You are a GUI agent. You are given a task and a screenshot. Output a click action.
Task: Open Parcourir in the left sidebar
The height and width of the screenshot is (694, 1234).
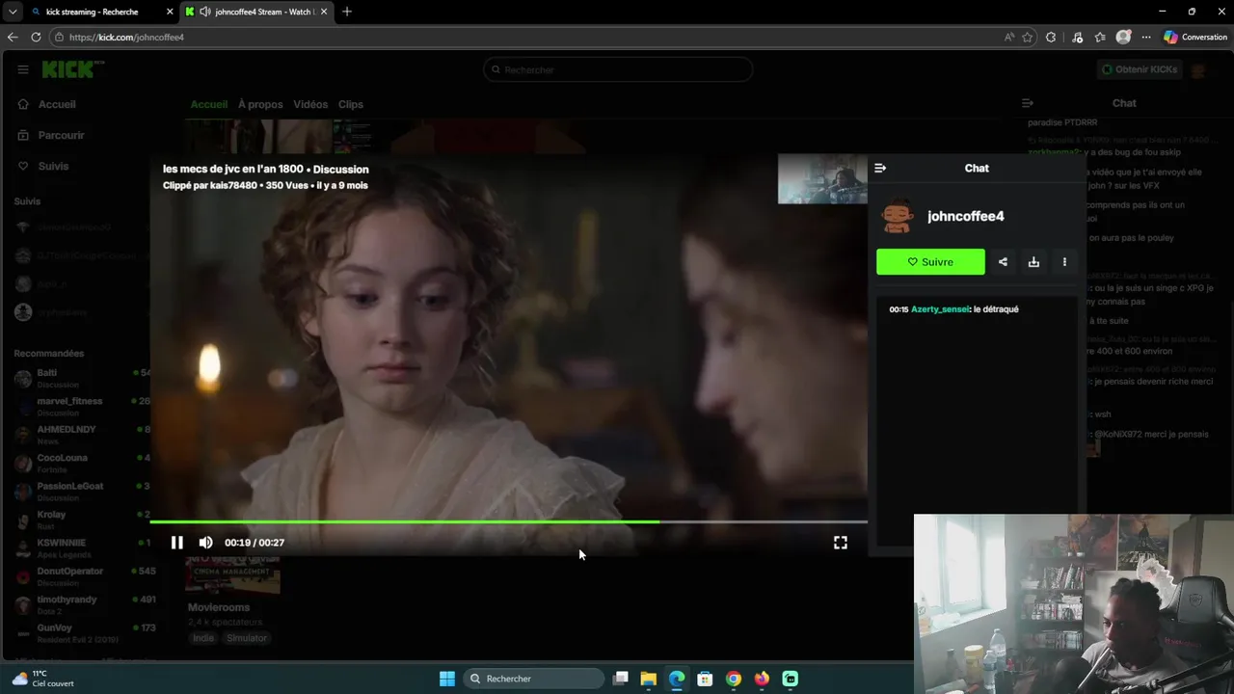(x=61, y=135)
